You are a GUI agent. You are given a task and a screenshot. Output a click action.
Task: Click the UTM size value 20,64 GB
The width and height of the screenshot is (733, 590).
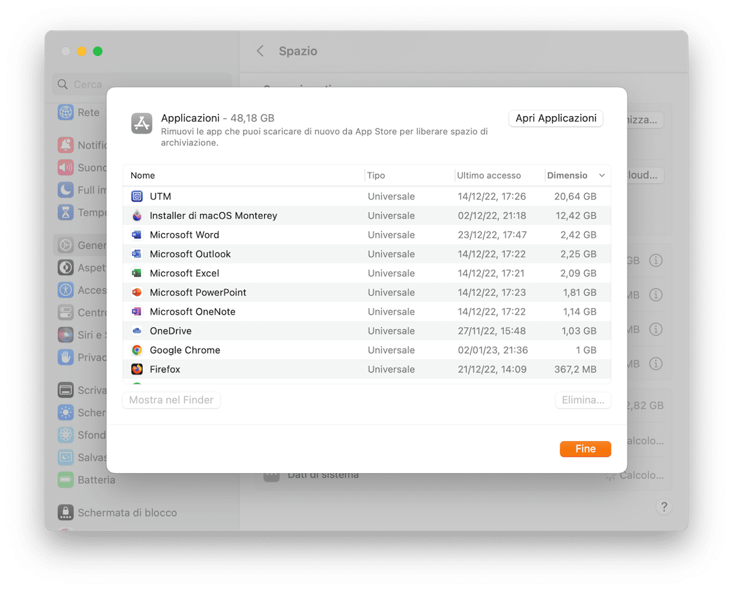(575, 196)
